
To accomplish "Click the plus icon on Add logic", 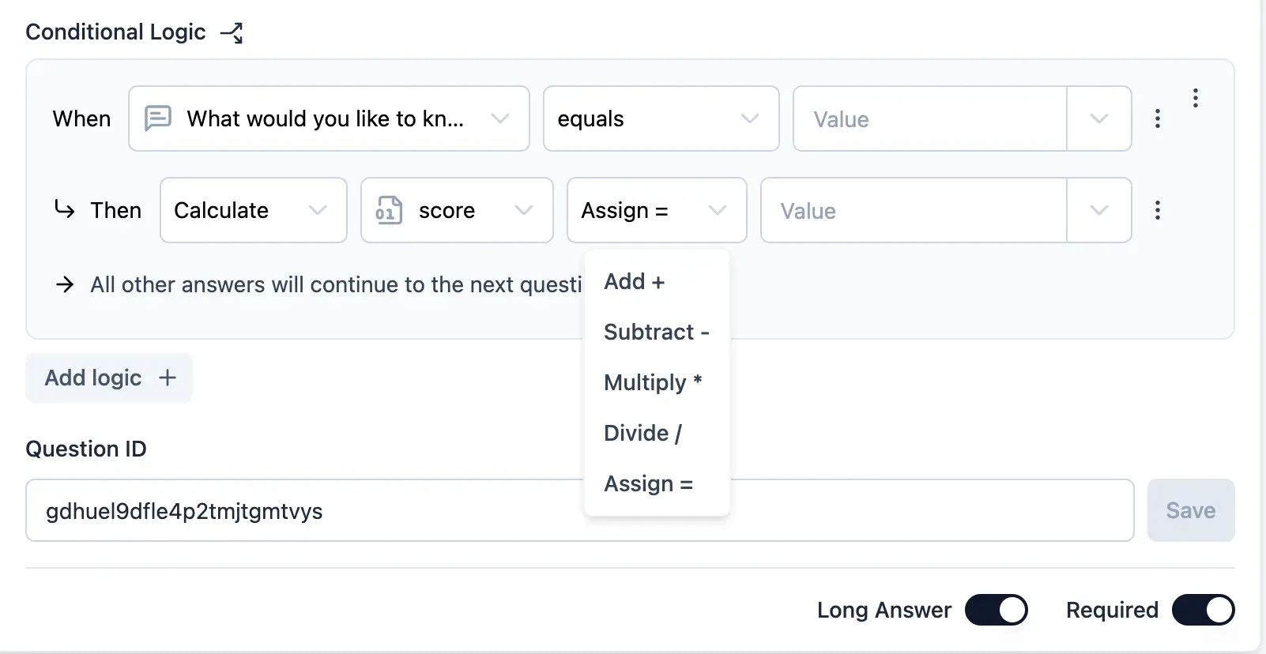I will click(168, 378).
